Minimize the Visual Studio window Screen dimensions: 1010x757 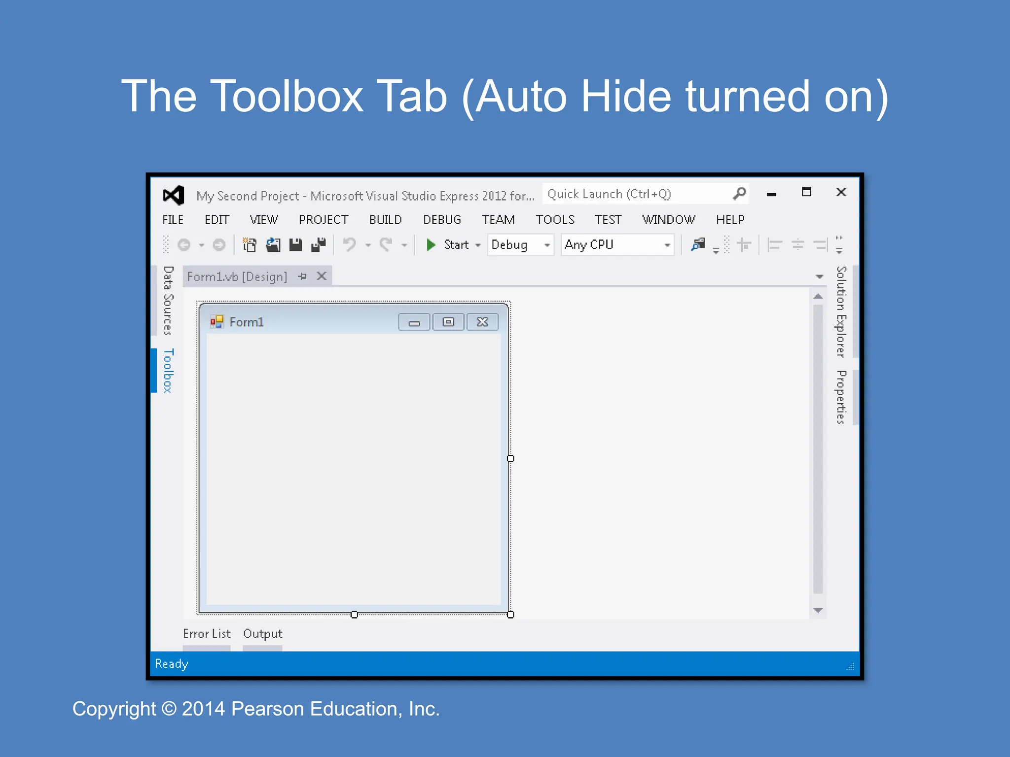tap(772, 194)
